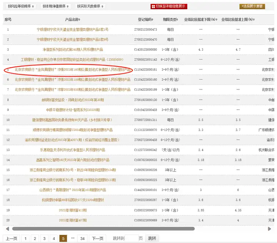This screenshot has width=277, height=243.
Task: Select lower benchmark value 4.3 in row 3
Action: click(201, 50)
